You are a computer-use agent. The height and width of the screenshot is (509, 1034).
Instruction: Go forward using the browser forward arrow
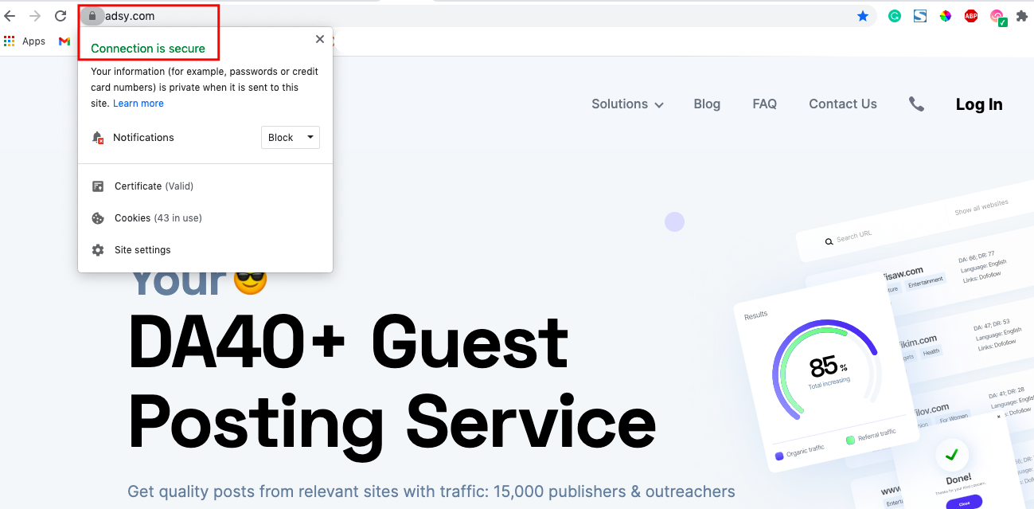pyautogui.click(x=34, y=16)
